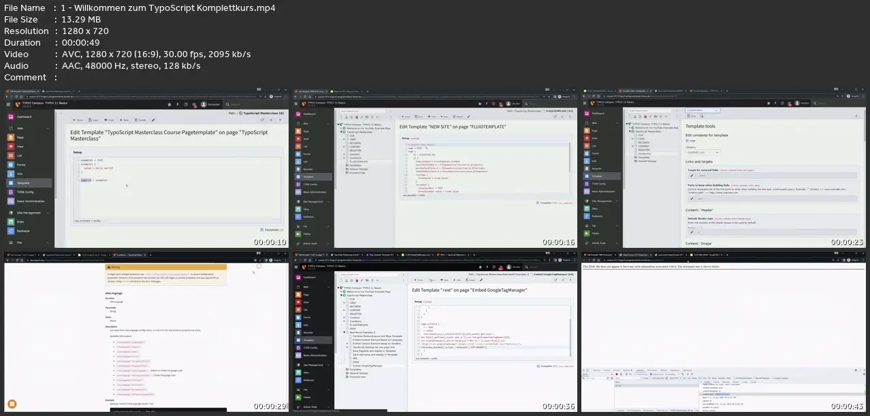Select FLUIDTEMPLATE page in 00:00:16 tree
Image resolution: width=870 pixels, height=416 pixels.
pyautogui.click(x=359, y=161)
